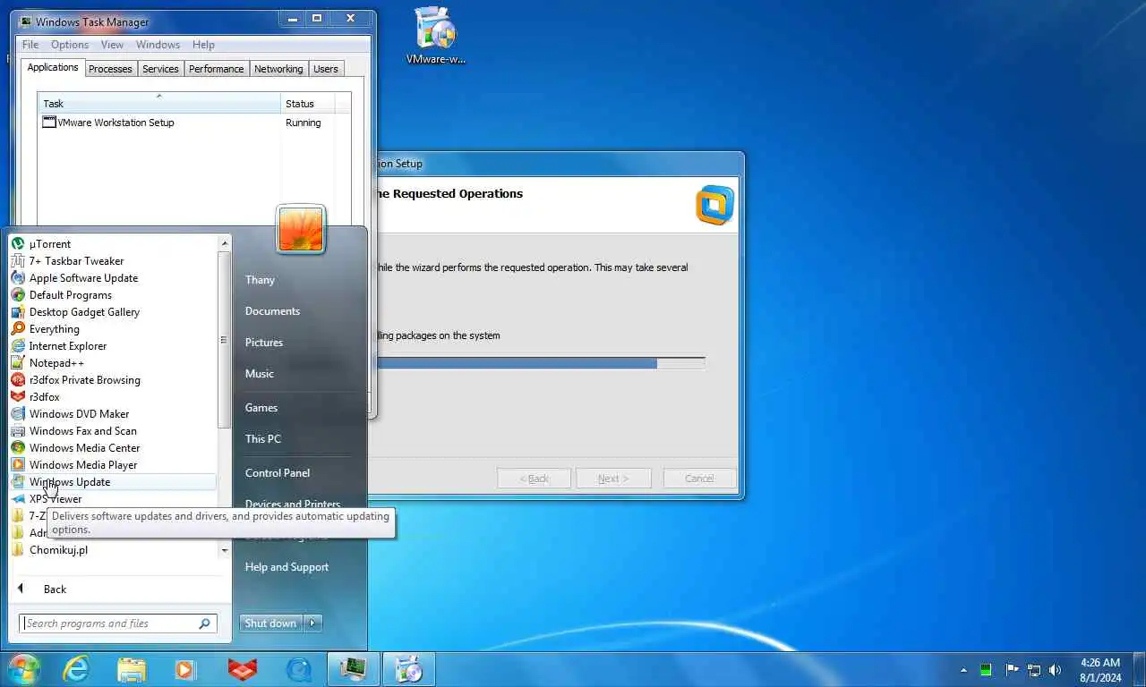The width and height of the screenshot is (1146, 687).
Task: Select VMware-w... desktop installer icon
Action: 436,36
